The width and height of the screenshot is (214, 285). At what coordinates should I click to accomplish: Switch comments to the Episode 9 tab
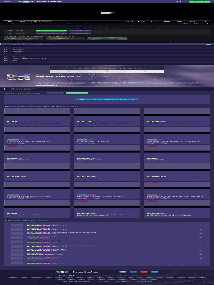click(x=77, y=93)
